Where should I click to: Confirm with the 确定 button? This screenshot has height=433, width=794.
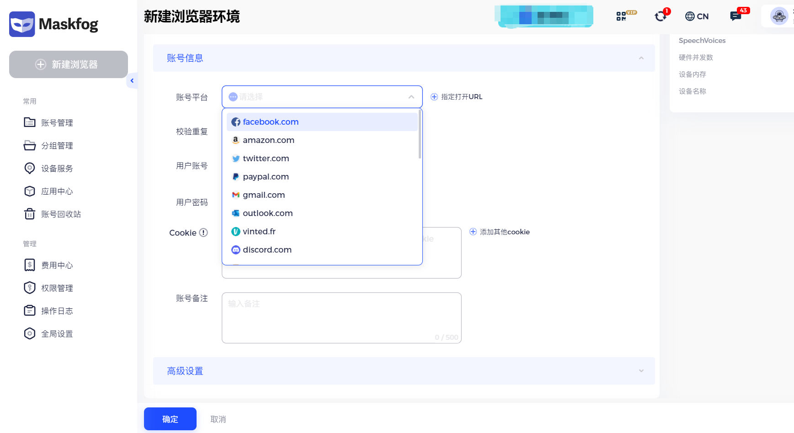tap(170, 419)
